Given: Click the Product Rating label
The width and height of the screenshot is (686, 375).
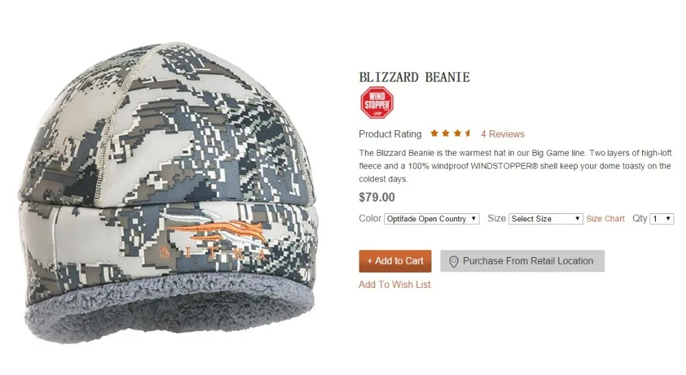Looking at the screenshot, I should 390,134.
